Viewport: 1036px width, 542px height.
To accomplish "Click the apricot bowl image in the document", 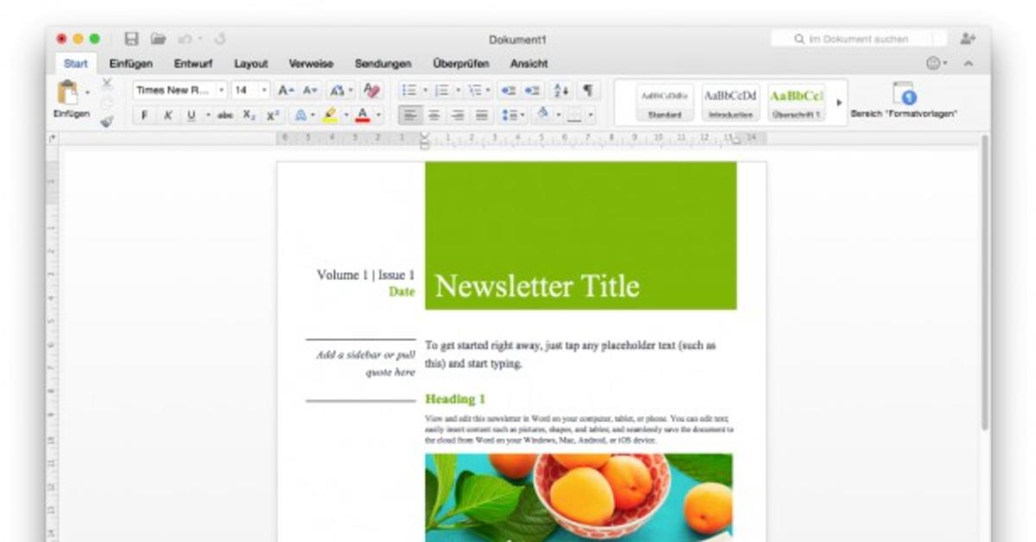I will (578, 497).
